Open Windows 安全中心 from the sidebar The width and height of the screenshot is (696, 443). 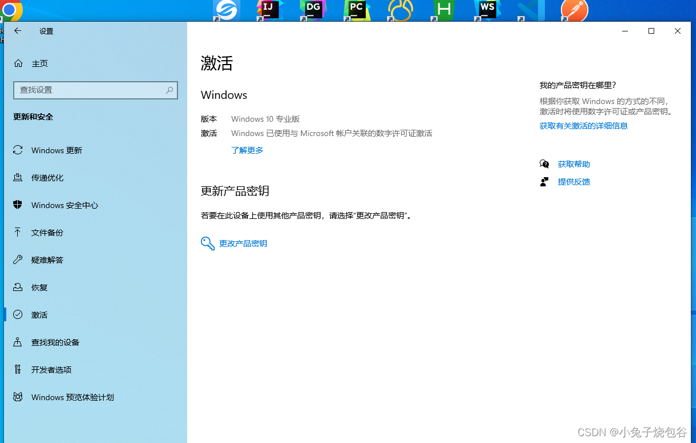point(95,205)
